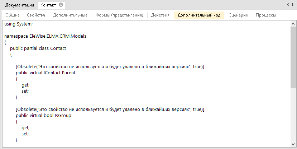Click the tab strip scroll-left arrow
Screen dimensions: 297x149
(288, 4)
